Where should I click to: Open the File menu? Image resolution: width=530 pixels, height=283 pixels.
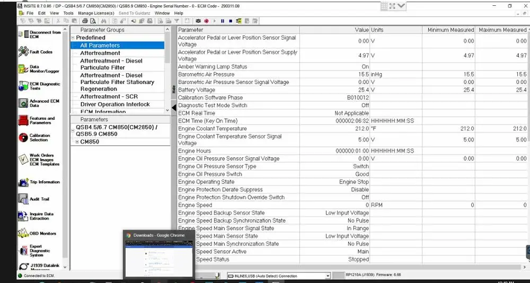[x=30, y=13]
